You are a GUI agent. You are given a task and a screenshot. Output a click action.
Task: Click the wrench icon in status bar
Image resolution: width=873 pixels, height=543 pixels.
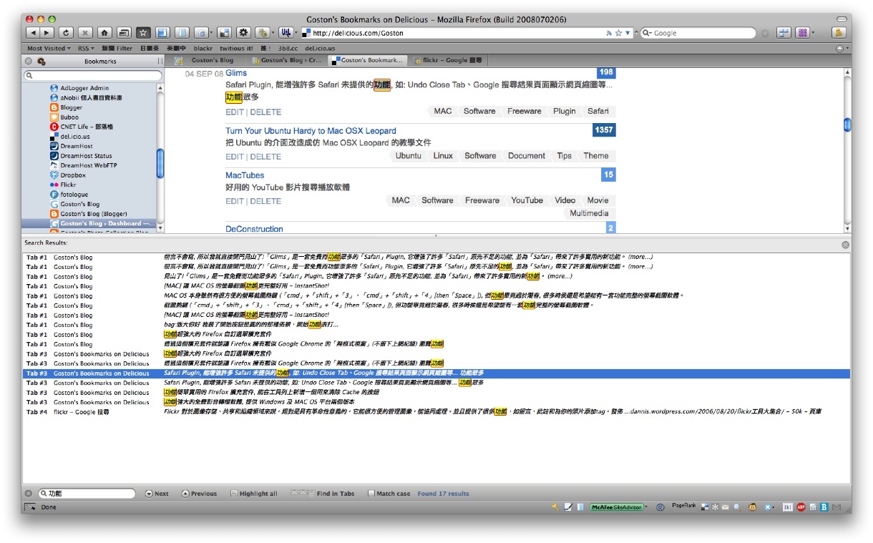click(x=555, y=507)
